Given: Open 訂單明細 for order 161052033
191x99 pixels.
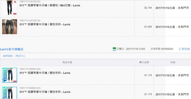Looking at the screenshot, I should (184, 49).
